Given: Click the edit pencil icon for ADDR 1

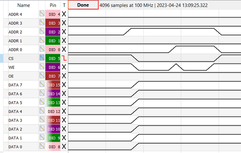Looking at the screenshot, I should (x=42, y=40).
